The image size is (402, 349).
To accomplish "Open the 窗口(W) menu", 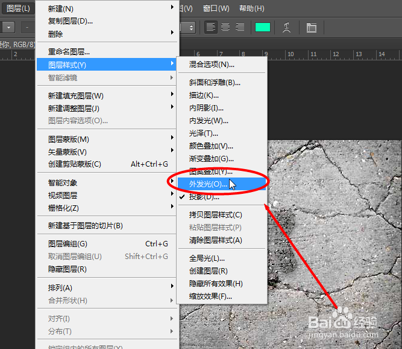I will [216, 8].
